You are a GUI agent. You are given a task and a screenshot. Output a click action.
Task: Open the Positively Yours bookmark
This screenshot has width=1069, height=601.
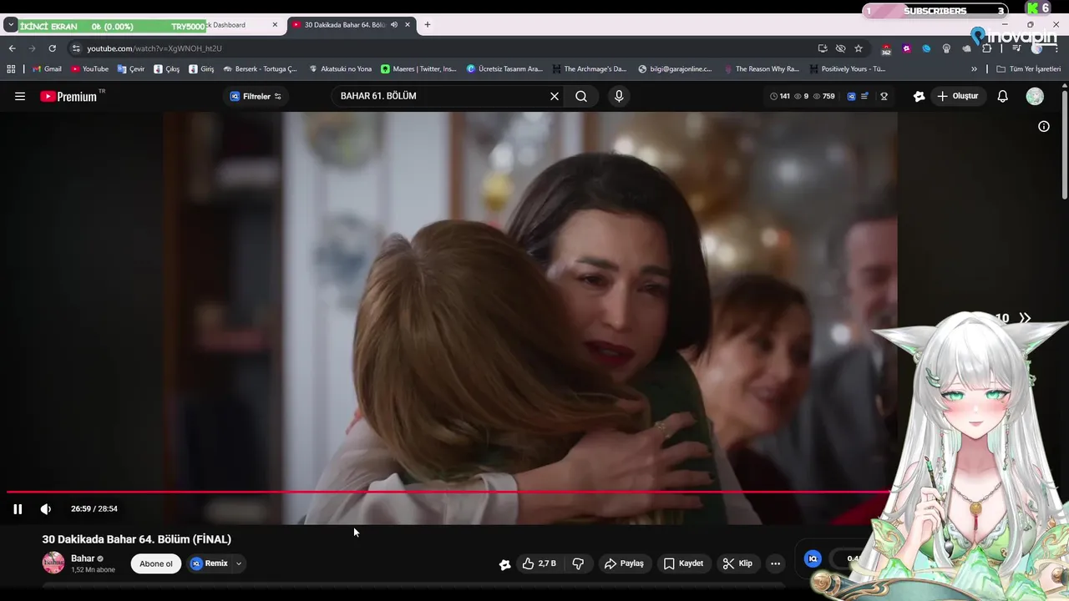(847, 69)
